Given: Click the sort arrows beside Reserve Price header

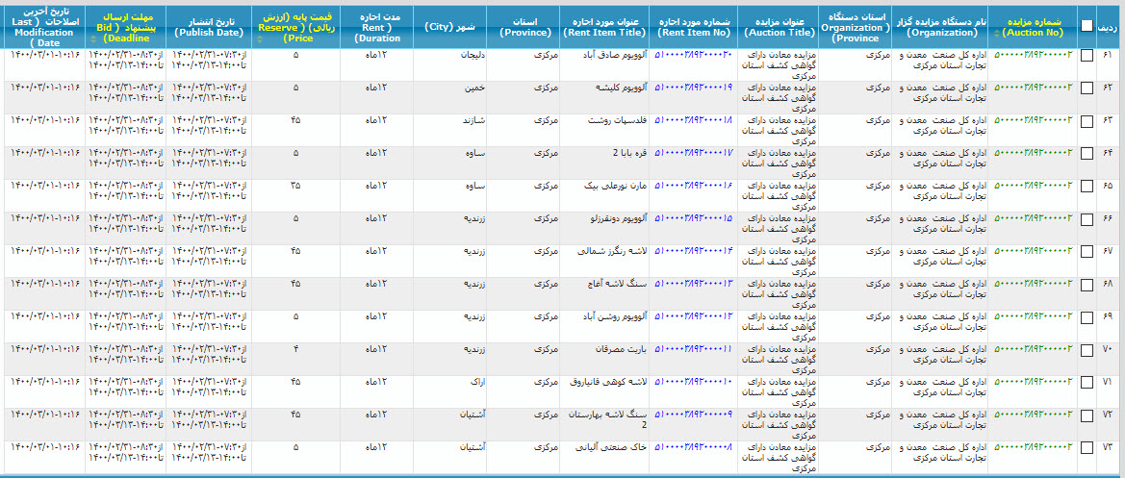Looking at the screenshot, I should tap(260, 39).
